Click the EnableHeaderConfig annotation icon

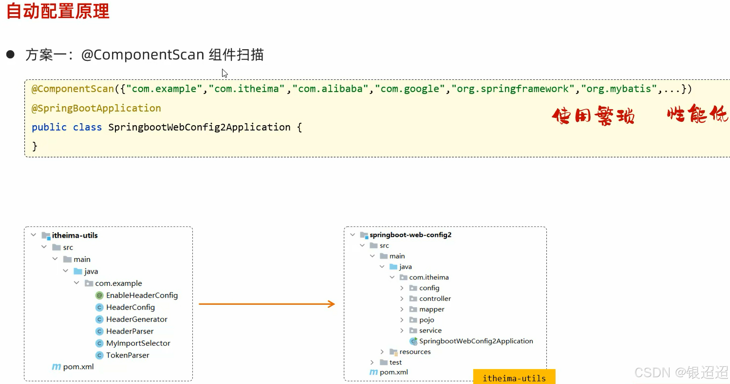[x=99, y=295]
